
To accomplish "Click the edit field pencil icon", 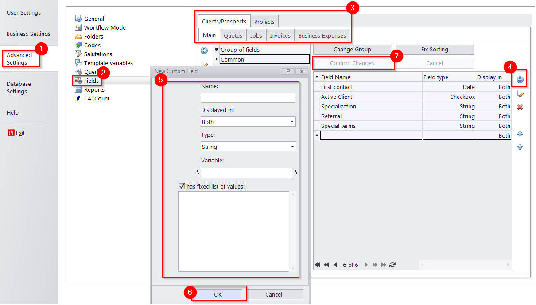I will coord(520,93).
